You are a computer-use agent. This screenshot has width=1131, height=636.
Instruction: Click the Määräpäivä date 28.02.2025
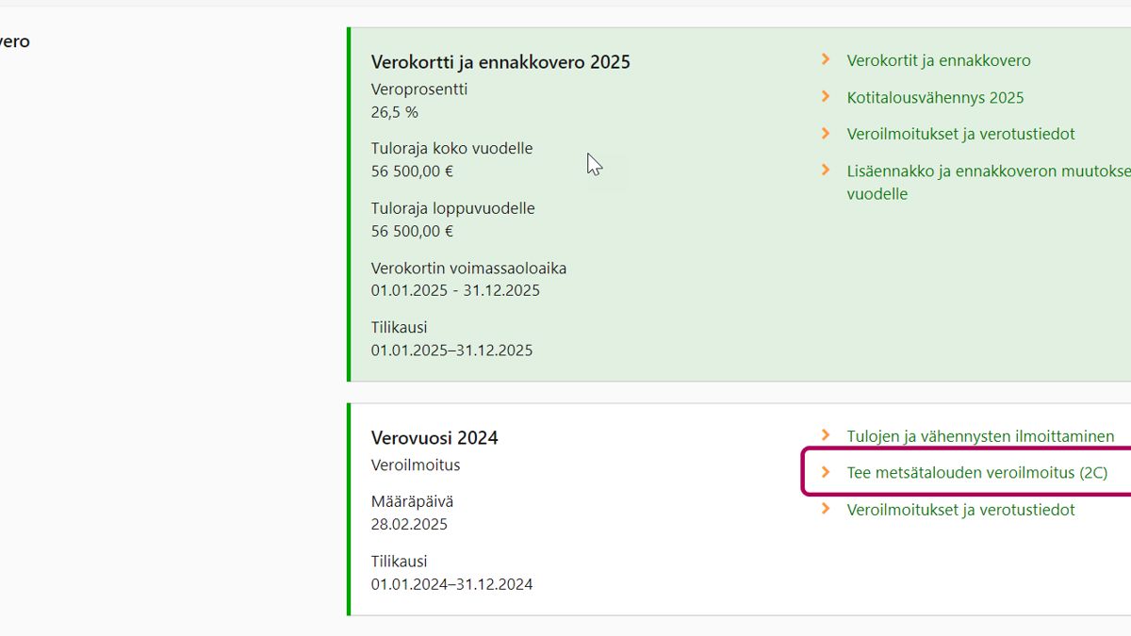tap(409, 524)
